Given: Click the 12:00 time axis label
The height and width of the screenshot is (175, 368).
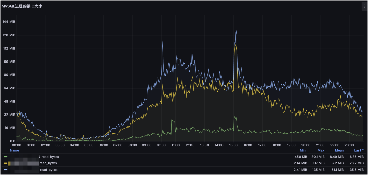Looking at the screenshot, I should click(190, 145).
